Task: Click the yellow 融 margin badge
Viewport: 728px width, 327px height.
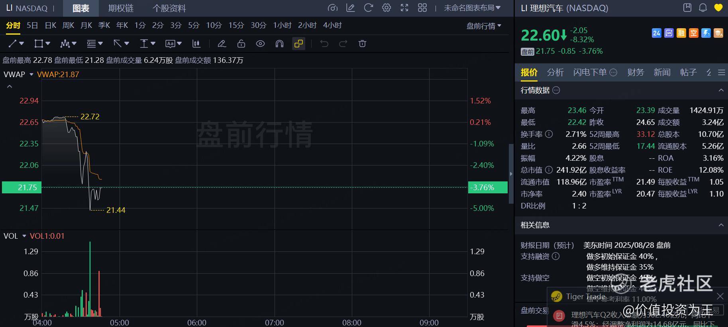Action: (x=681, y=33)
